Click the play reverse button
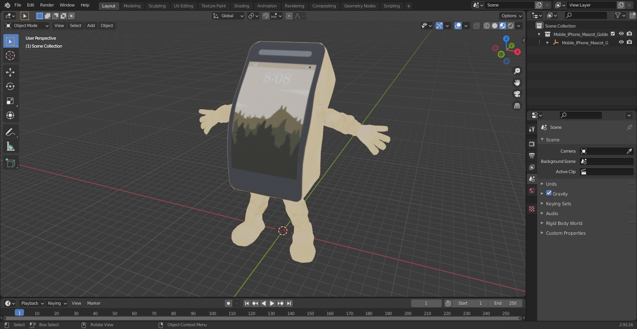This screenshot has height=329, width=637. coord(263,303)
